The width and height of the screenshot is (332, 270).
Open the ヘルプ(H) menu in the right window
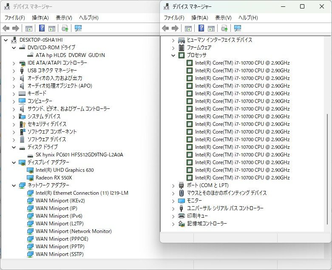pos(248,18)
